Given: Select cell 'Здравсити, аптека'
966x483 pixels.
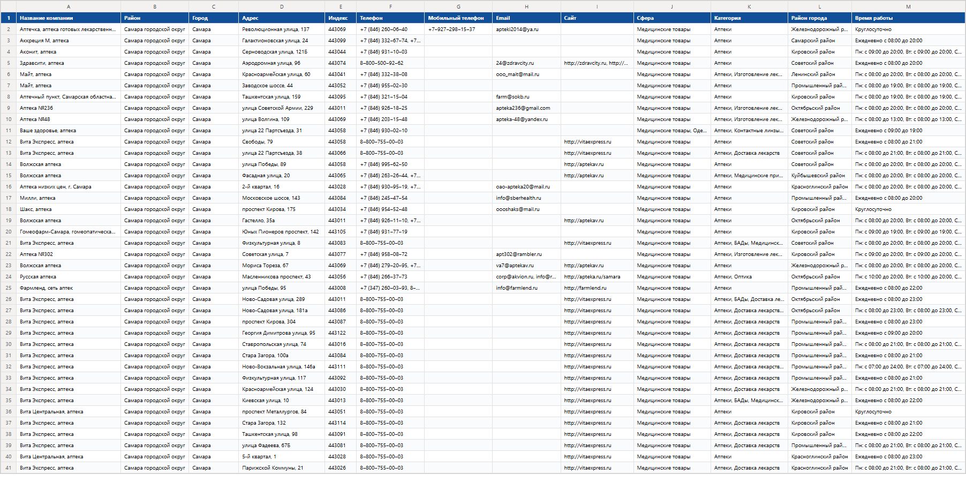Looking at the screenshot, I should click(69, 63).
